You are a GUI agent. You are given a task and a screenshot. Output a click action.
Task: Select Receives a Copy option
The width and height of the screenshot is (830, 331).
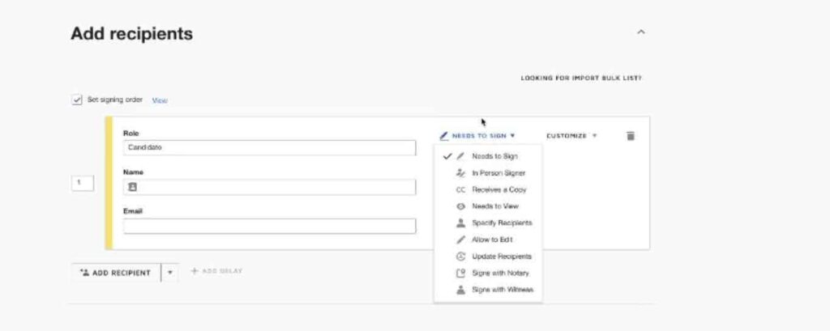tap(488, 190)
